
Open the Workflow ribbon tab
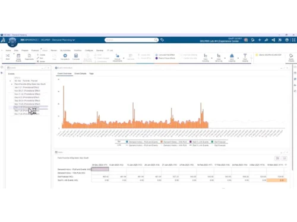click(78, 50)
